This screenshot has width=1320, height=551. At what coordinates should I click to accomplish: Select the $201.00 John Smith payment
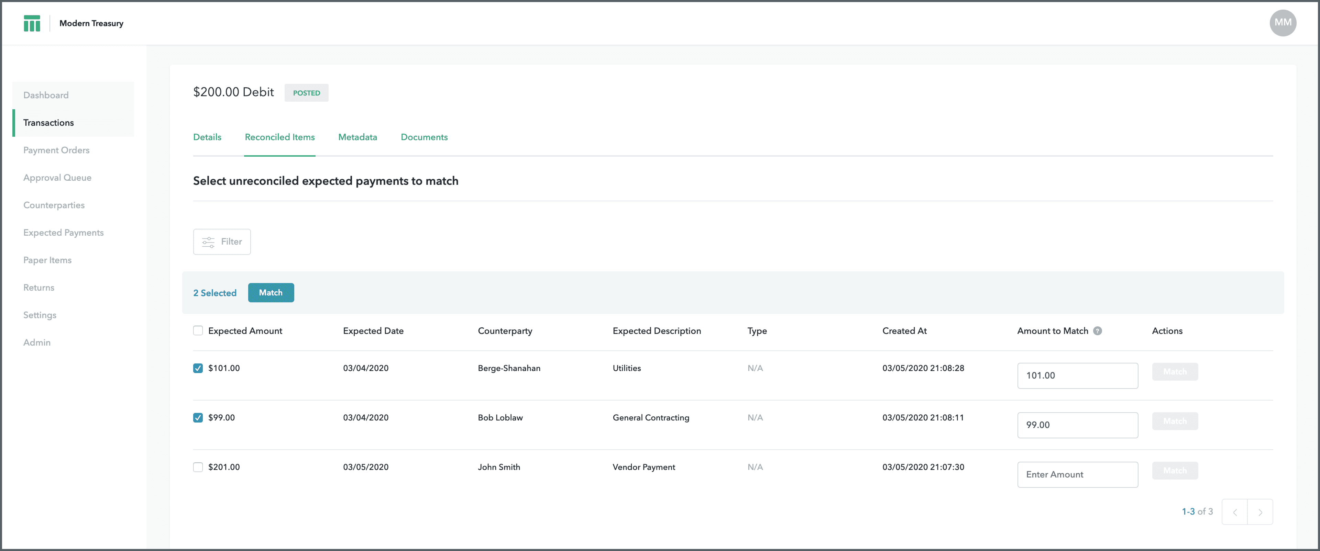(x=198, y=467)
